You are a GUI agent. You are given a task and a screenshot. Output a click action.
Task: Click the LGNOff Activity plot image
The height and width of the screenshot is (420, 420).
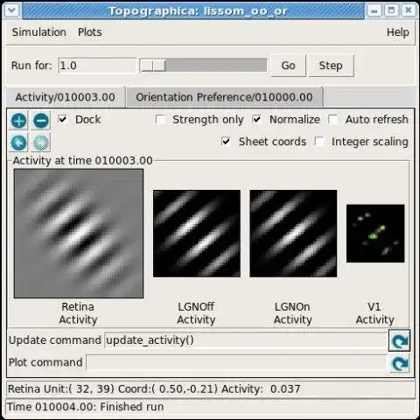[x=197, y=234]
